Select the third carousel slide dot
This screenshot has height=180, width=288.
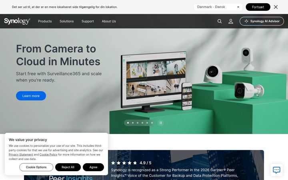click(x=138, y=123)
